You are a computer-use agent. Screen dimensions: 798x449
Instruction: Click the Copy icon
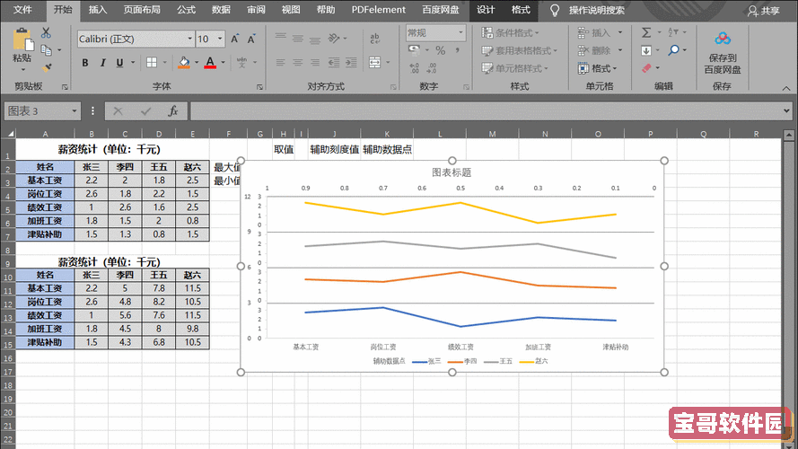(x=46, y=50)
